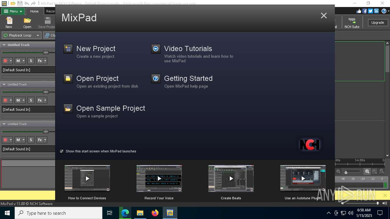Select New Project on the start screen
The width and height of the screenshot is (390, 219).
(x=96, y=49)
